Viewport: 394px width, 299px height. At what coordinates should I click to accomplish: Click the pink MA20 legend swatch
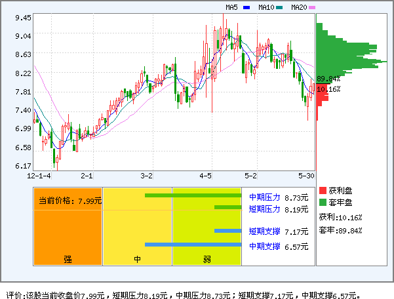point(312,7)
